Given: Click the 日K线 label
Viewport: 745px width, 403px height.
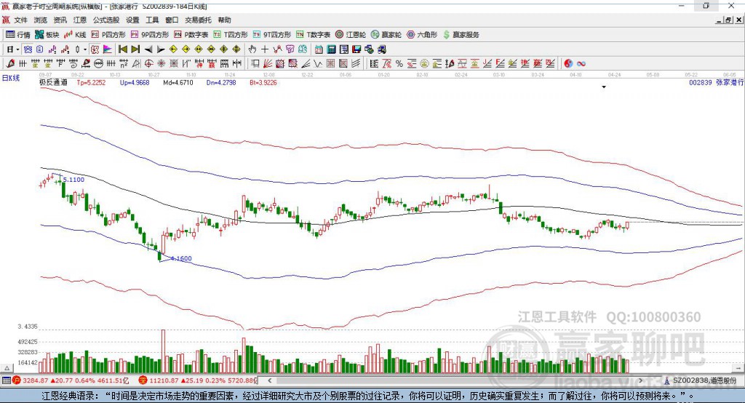Looking at the screenshot, I should point(11,78).
